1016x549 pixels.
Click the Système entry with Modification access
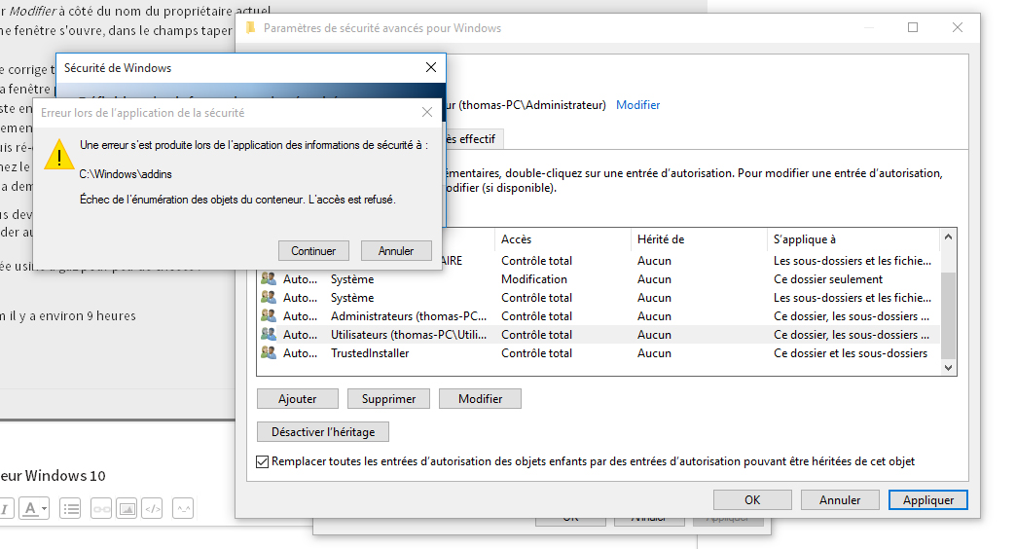599,279
